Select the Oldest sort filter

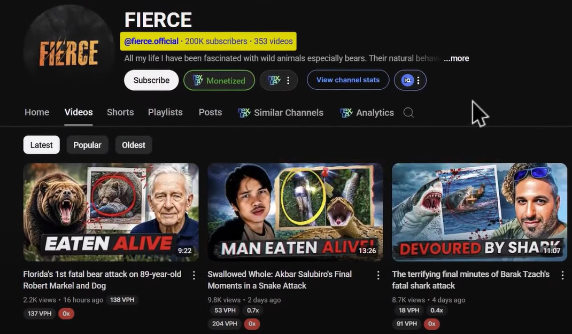coord(134,145)
